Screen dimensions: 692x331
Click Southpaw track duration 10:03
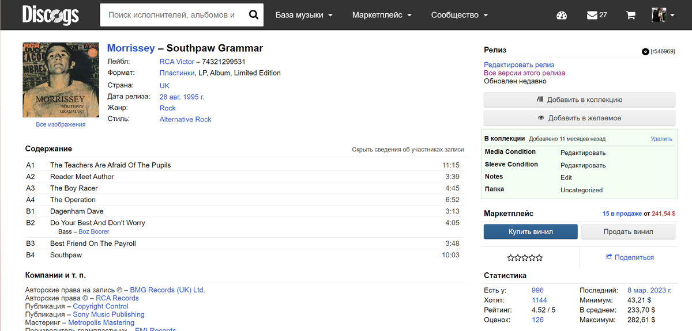click(451, 255)
